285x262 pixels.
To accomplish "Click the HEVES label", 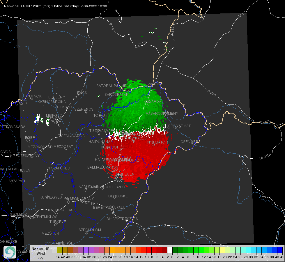I will point(24,170).
